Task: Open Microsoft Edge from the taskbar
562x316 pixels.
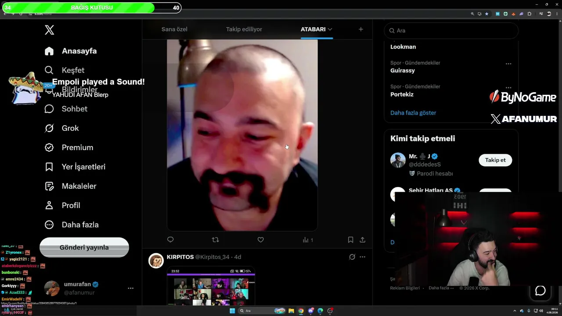Action: [x=321, y=311]
